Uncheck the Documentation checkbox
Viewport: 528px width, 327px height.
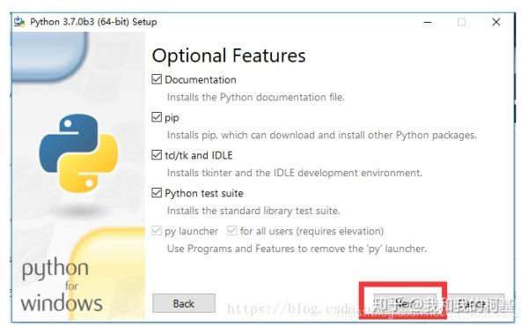157,79
